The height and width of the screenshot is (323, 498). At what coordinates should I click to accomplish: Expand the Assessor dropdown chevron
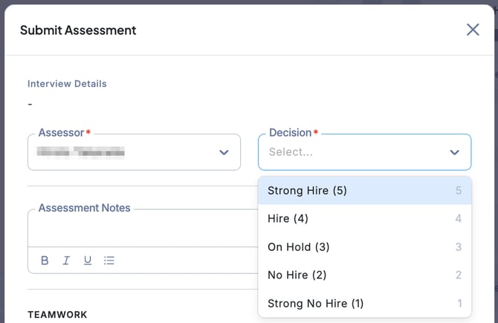click(224, 152)
